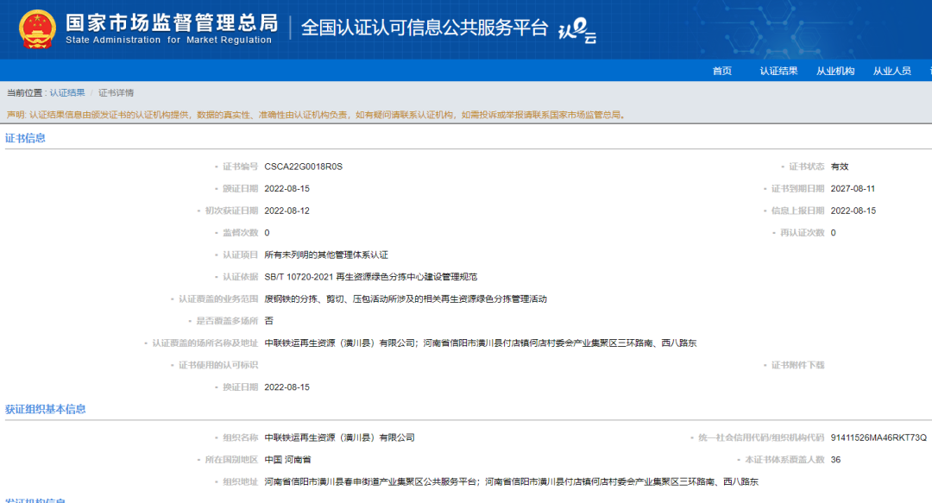Click the 证书详情 breadcrumb text
Screen dimensions: 932x503
click(x=116, y=93)
